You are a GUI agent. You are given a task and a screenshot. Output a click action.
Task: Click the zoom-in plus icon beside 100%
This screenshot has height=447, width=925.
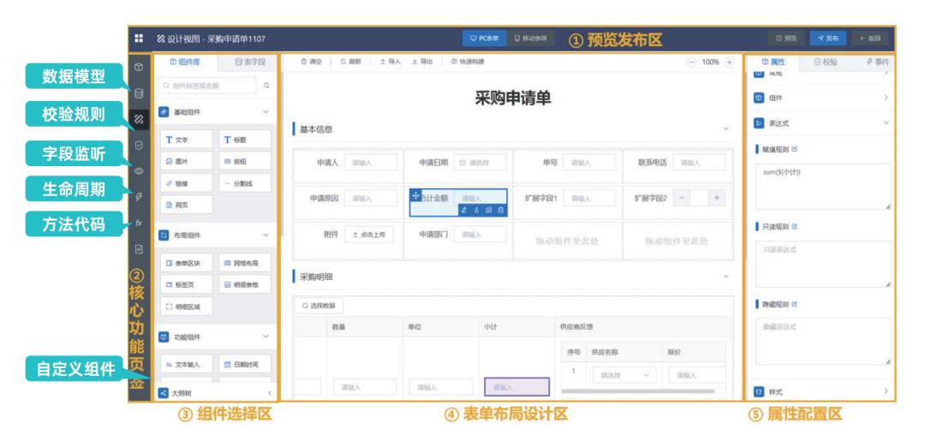coord(730,62)
